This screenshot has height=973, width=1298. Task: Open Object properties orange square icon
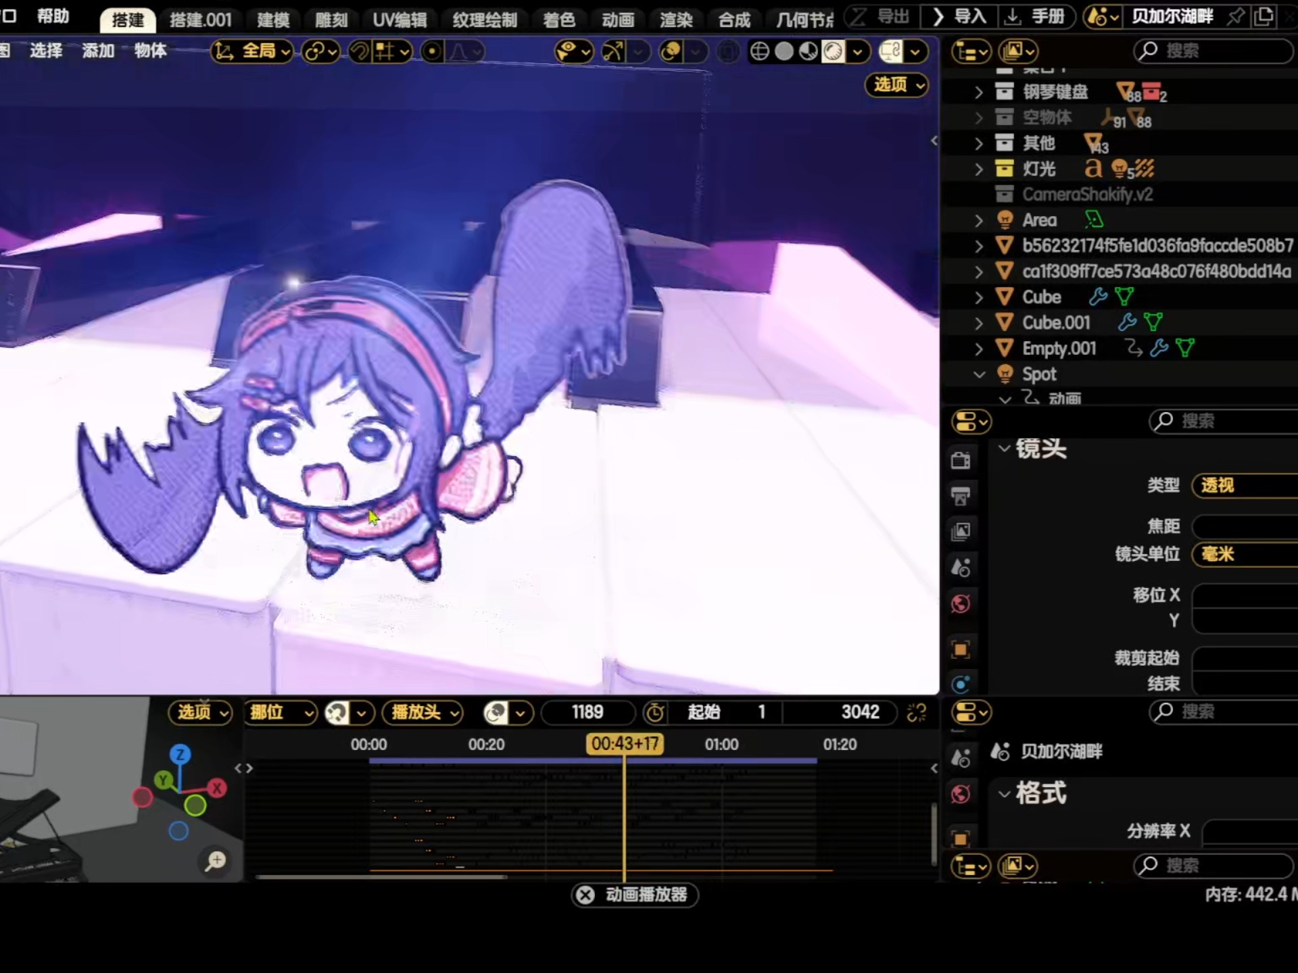(x=961, y=649)
